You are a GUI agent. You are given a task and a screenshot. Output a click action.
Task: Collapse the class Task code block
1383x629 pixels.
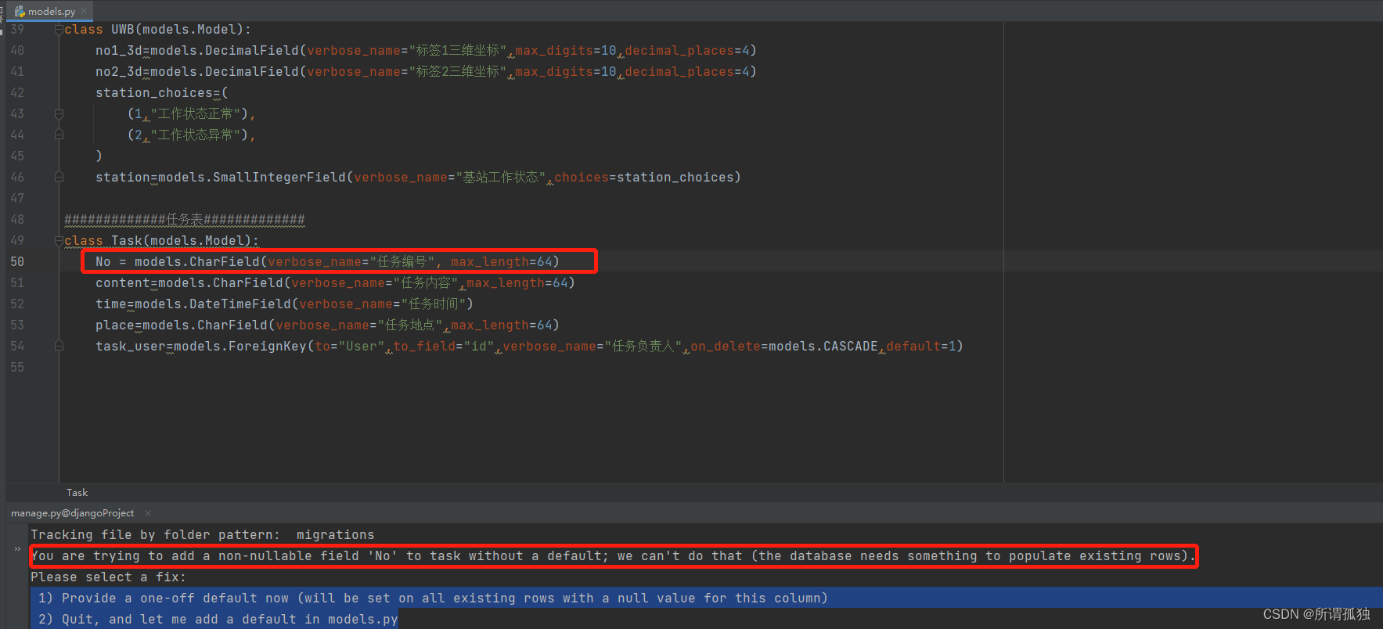[x=59, y=241]
